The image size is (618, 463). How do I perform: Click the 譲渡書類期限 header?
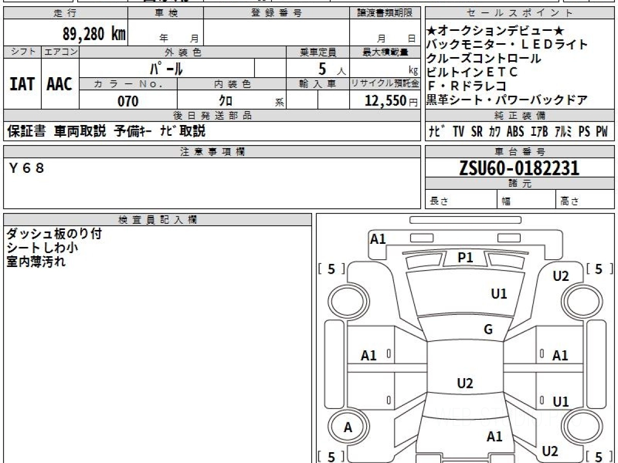coord(385,13)
